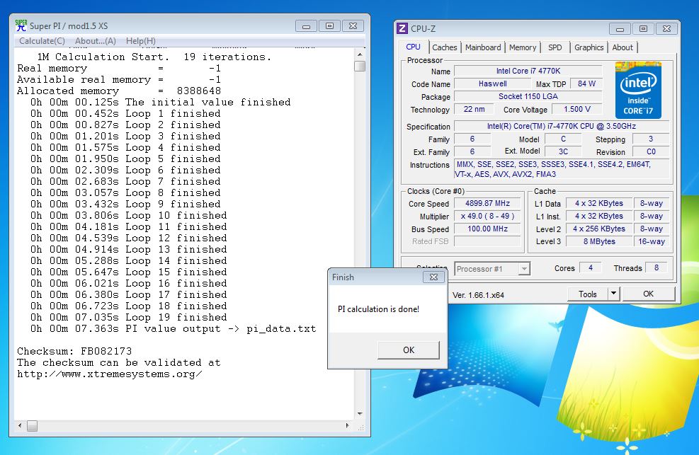Click the 'PI value output -> pi_data.txt' line

[x=173, y=329]
